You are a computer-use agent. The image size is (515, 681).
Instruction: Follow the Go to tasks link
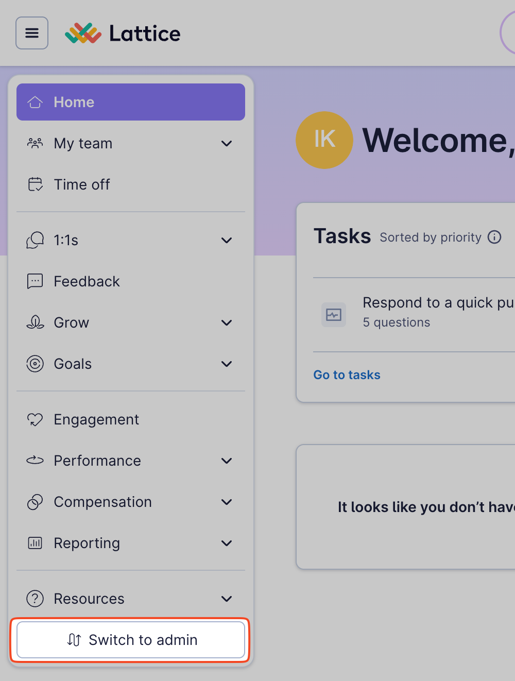pyautogui.click(x=347, y=375)
